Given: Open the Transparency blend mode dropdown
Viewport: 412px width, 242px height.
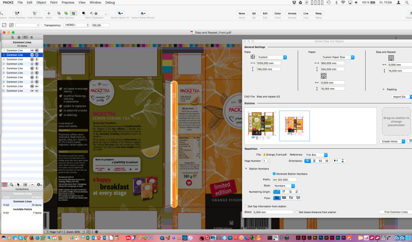Looking at the screenshot, I should [x=77, y=25].
